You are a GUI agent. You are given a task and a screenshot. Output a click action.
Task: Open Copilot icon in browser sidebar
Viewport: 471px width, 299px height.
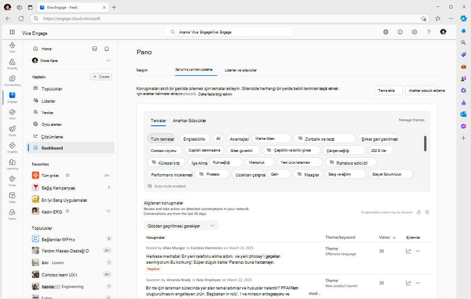coord(463,19)
